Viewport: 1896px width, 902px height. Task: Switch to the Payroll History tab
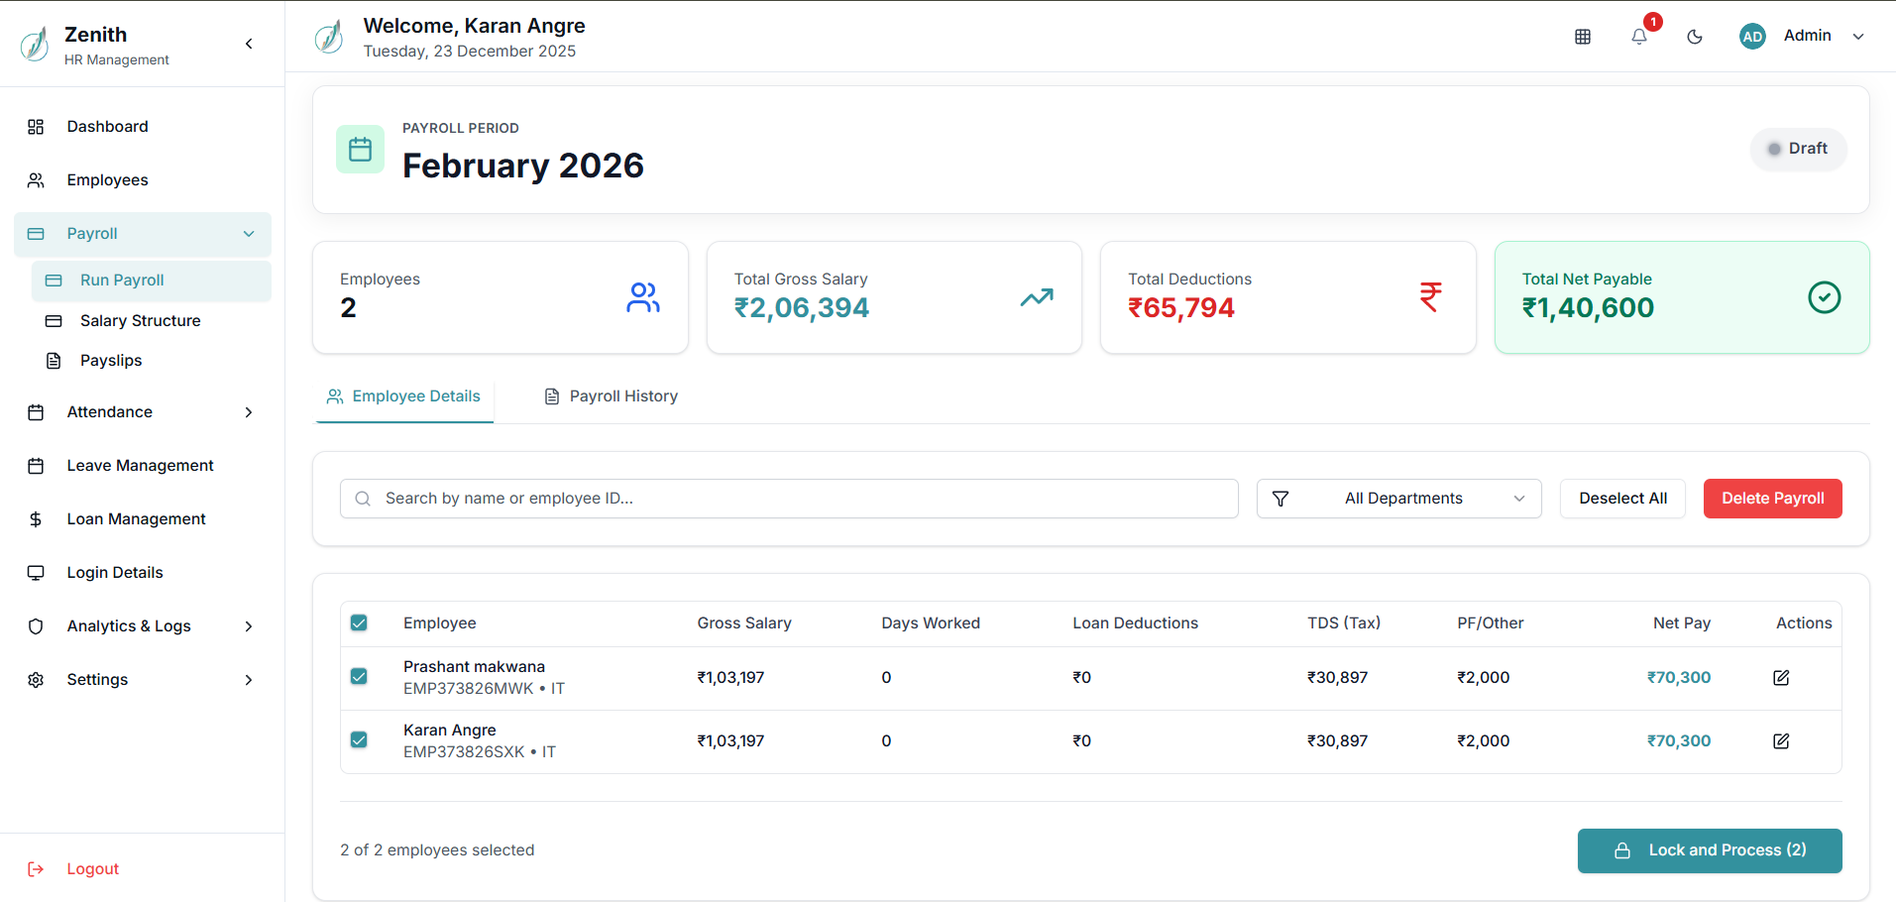point(612,396)
